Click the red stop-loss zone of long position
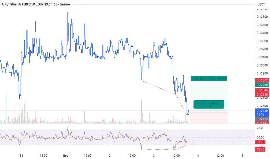 click(209, 118)
